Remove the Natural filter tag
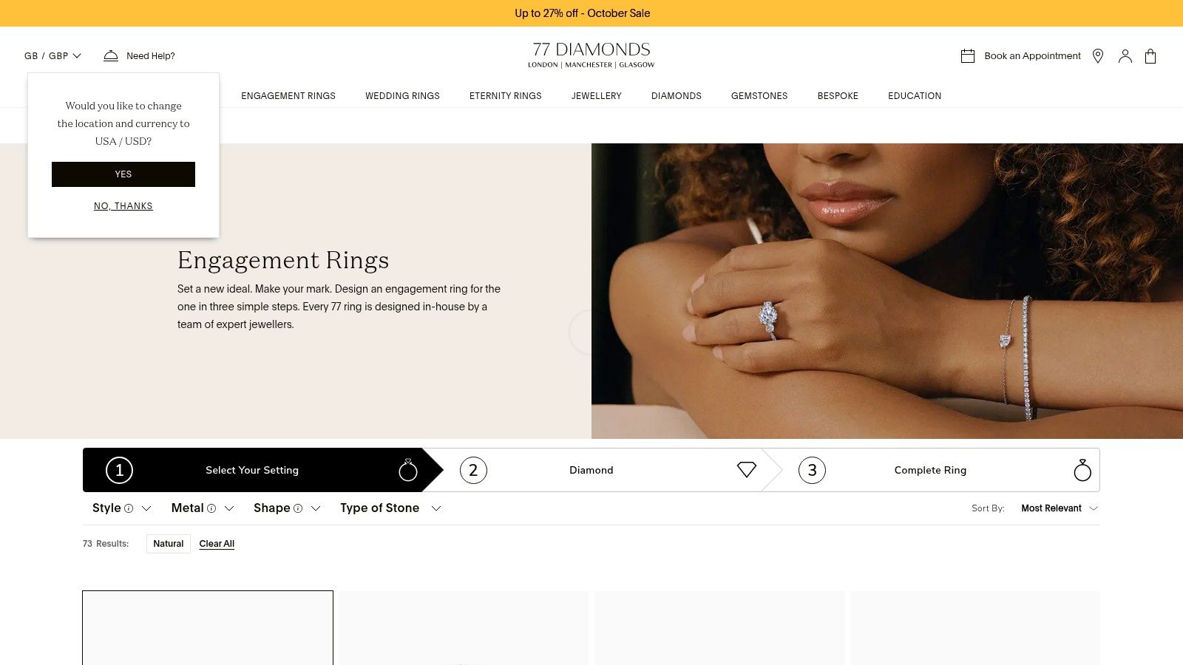The height and width of the screenshot is (665, 1183). (x=169, y=544)
